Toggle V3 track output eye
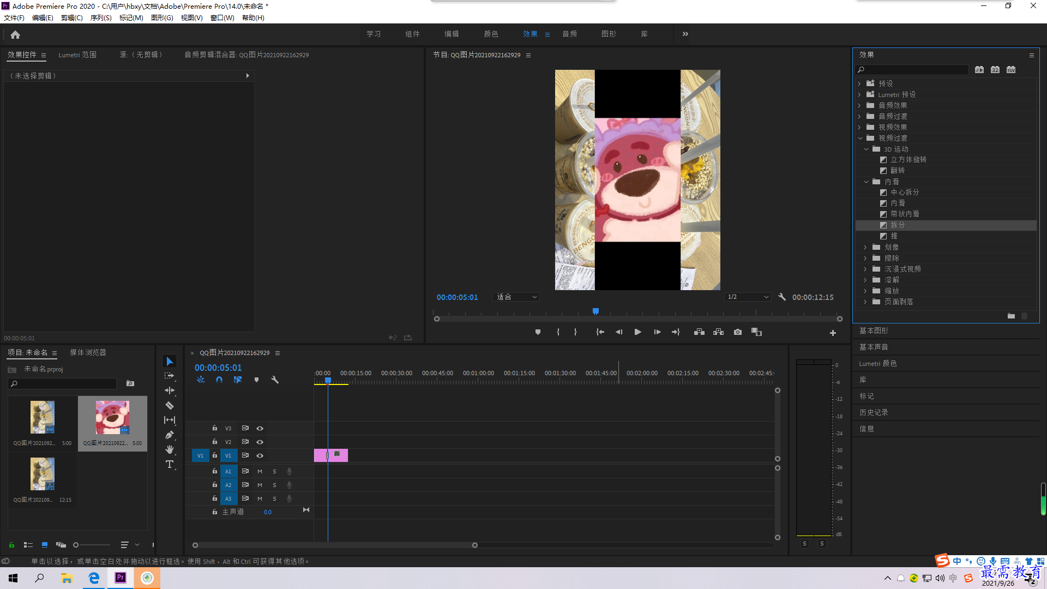Screen dimensions: 1047x589 pos(260,429)
